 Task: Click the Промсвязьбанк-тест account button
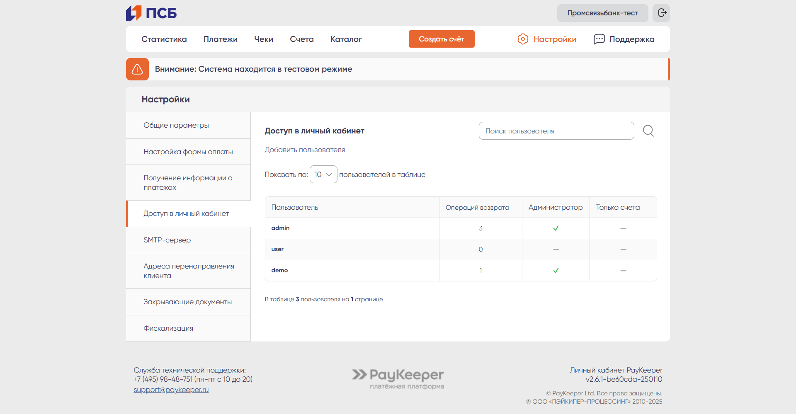pyautogui.click(x=602, y=13)
